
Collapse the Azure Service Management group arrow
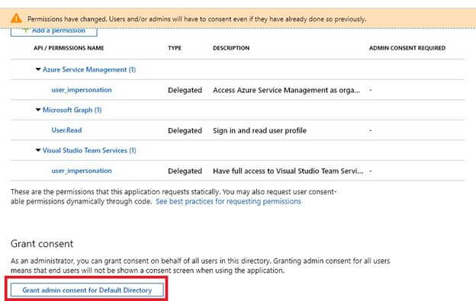tap(38, 69)
